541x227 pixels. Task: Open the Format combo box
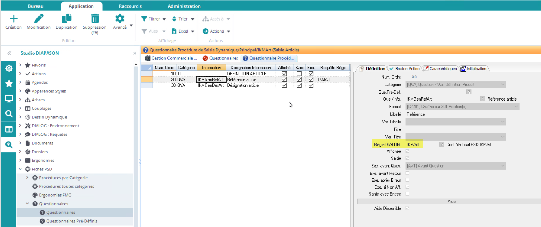tap(462, 107)
